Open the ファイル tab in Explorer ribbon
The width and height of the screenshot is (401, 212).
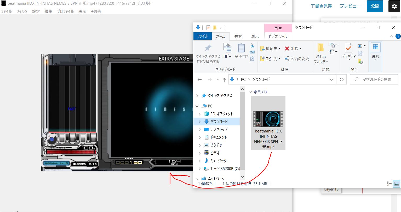point(203,36)
